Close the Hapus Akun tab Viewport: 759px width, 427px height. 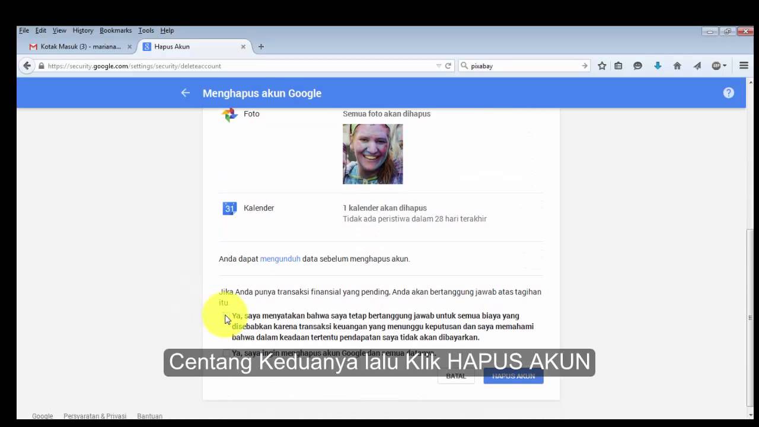[x=243, y=46]
